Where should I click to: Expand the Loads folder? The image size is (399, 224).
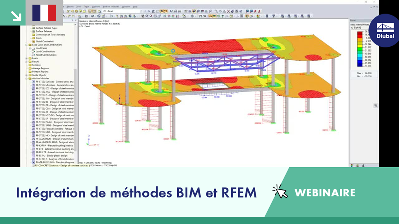(x=26, y=58)
